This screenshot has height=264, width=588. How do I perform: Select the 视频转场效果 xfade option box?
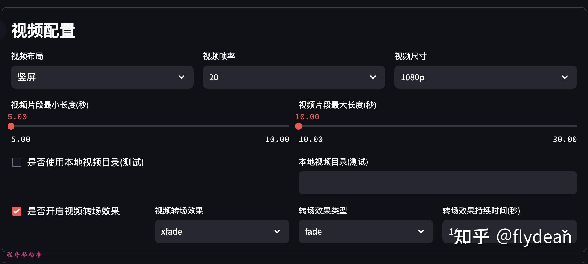[222, 231]
